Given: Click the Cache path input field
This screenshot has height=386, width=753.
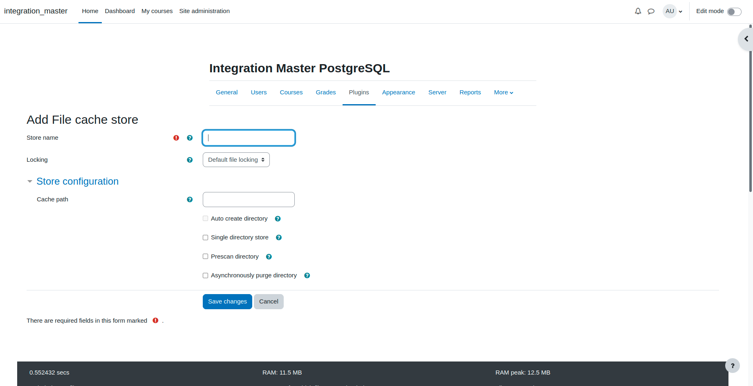Looking at the screenshot, I should [x=249, y=199].
